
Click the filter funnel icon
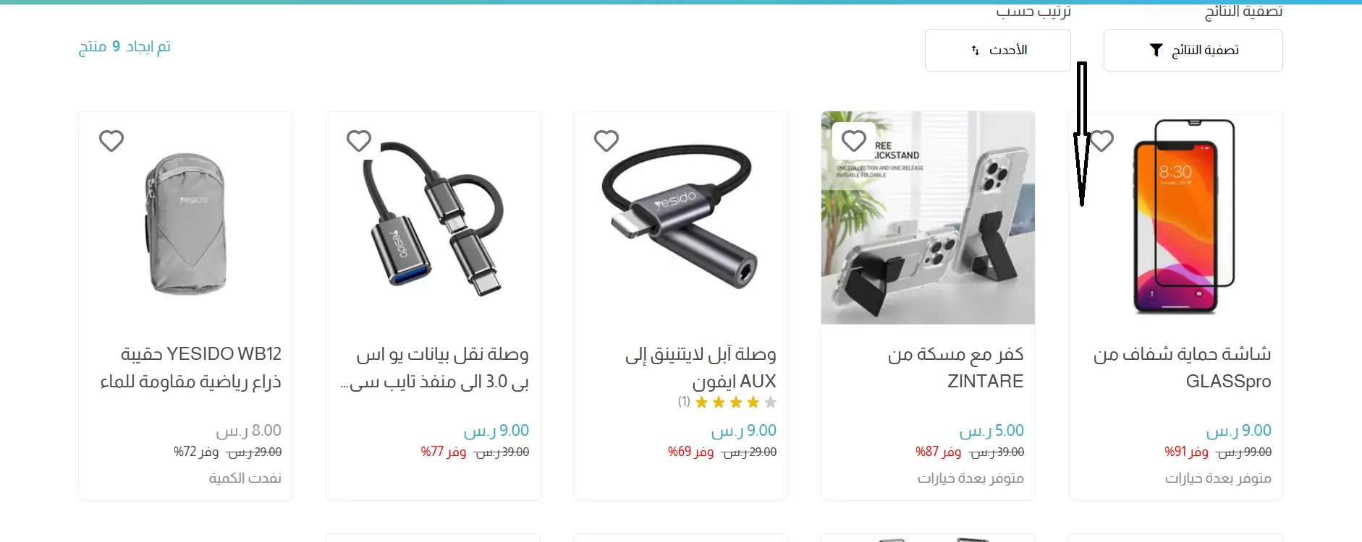1156,50
